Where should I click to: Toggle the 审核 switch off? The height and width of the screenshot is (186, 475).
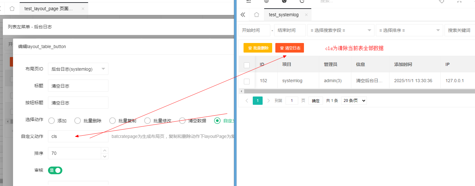(55, 170)
